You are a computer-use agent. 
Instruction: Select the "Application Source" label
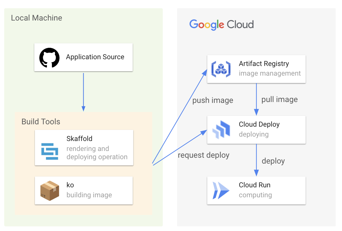pyautogui.click(x=95, y=57)
